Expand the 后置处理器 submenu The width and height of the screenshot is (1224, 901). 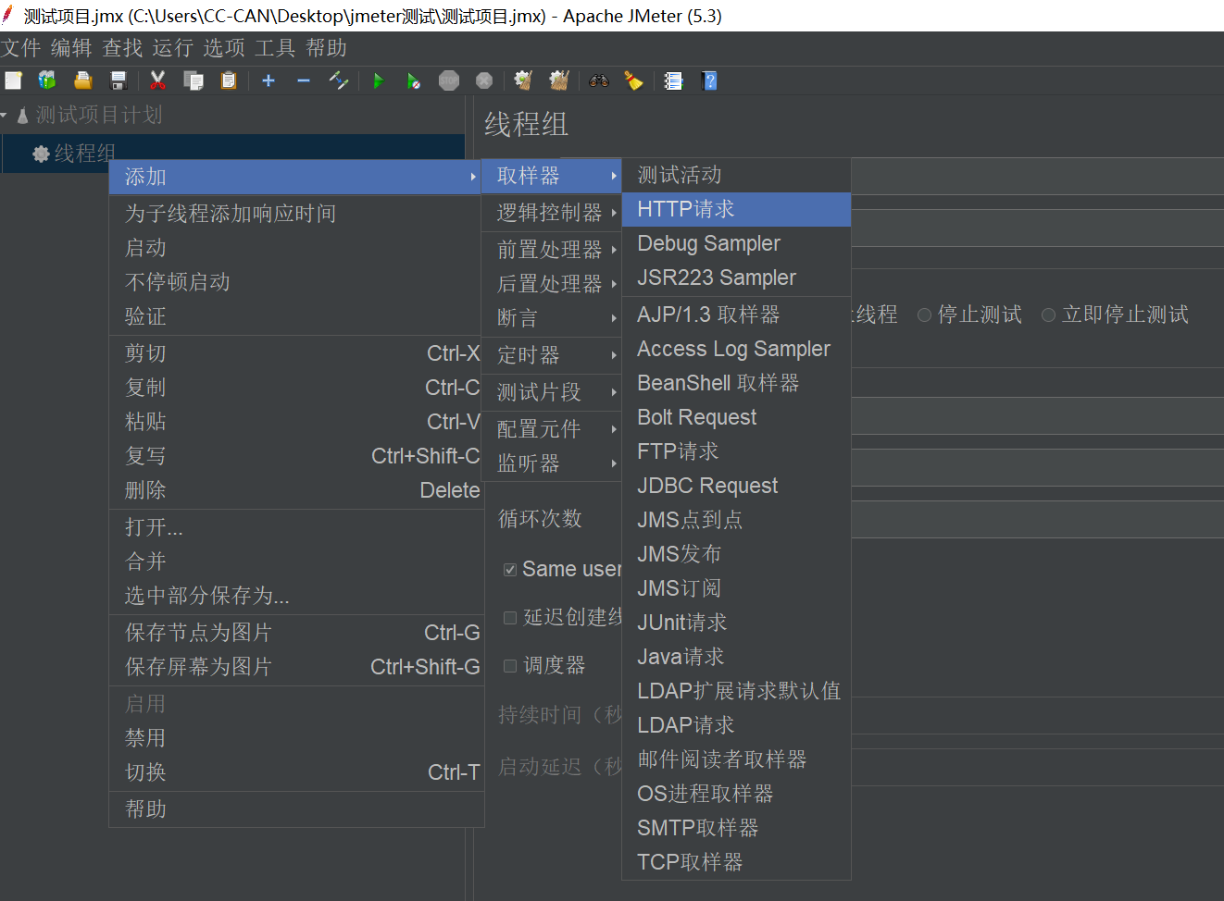pos(552,284)
